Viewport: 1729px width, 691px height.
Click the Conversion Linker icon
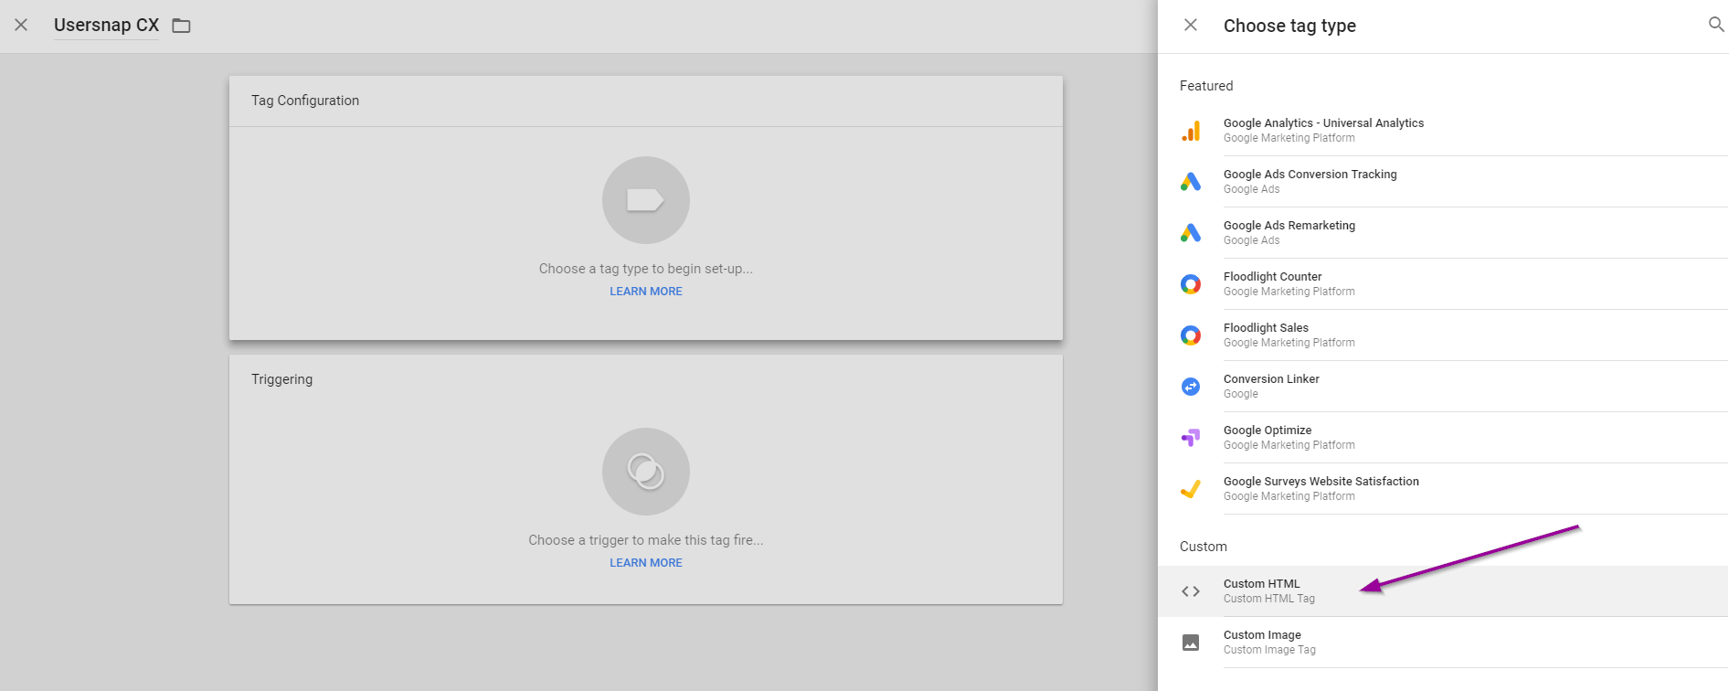click(x=1191, y=387)
